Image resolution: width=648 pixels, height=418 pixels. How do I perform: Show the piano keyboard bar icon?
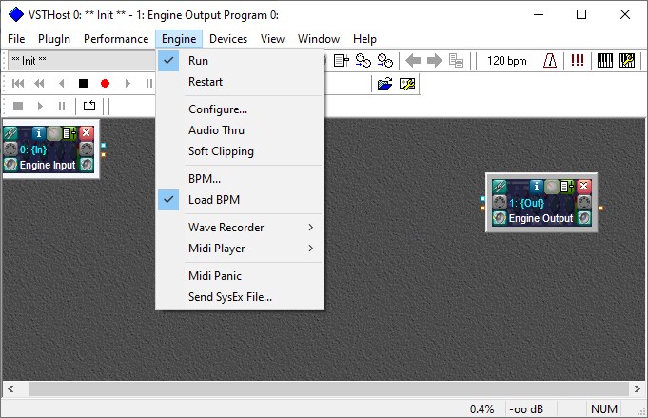coord(604,61)
